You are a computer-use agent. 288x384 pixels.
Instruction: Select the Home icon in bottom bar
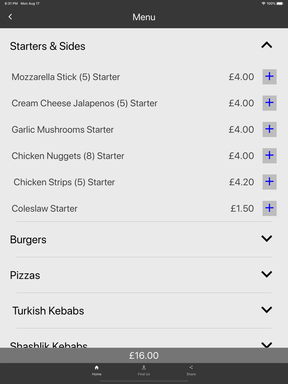tap(97, 368)
